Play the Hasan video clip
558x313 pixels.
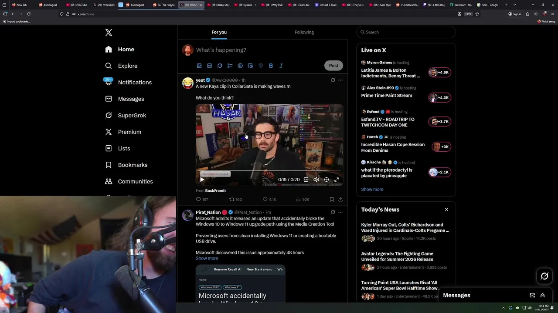202,180
